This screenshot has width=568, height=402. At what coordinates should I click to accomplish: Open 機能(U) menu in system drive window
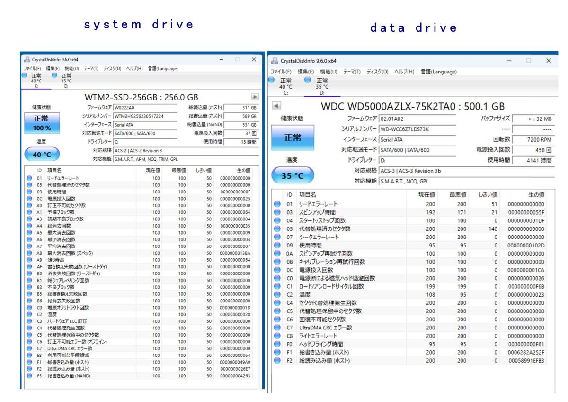pos(71,69)
